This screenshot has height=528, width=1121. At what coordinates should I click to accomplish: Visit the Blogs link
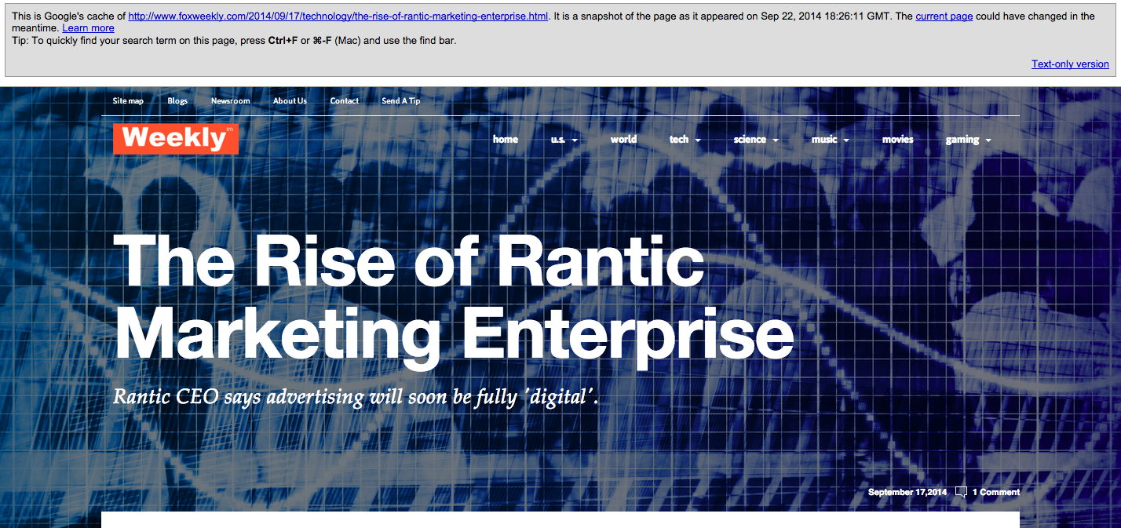(177, 100)
